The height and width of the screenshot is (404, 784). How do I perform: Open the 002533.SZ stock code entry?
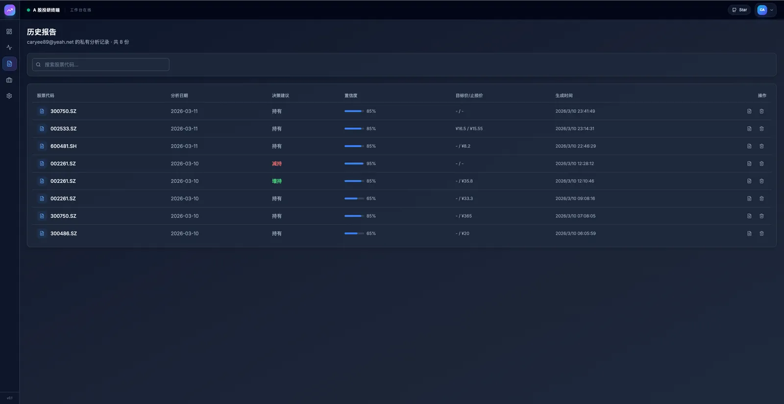63,129
